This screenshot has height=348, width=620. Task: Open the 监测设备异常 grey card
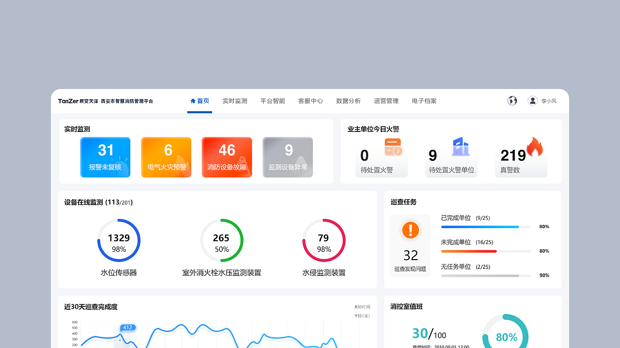coord(288,157)
